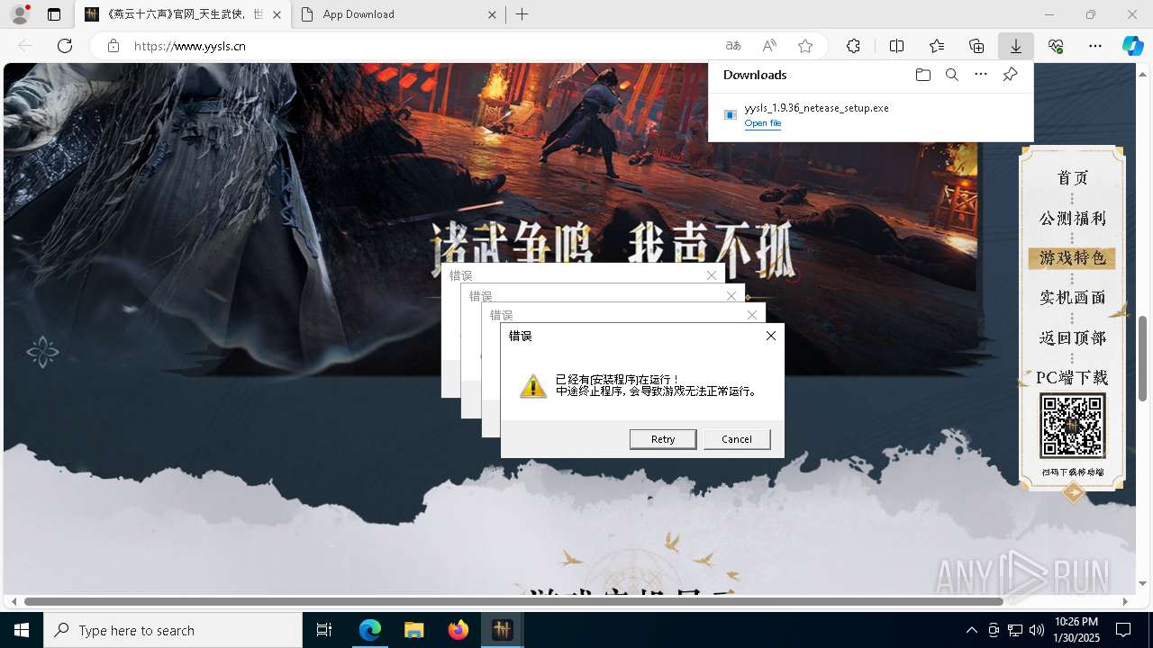Click the QR code image
Screen dimensions: 1153x648
coord(1072,427)
